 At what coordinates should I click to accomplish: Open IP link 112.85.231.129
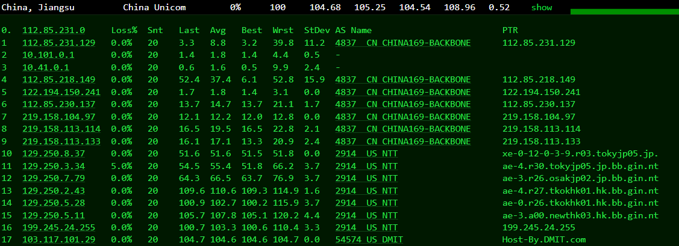(x=59, y=43)
